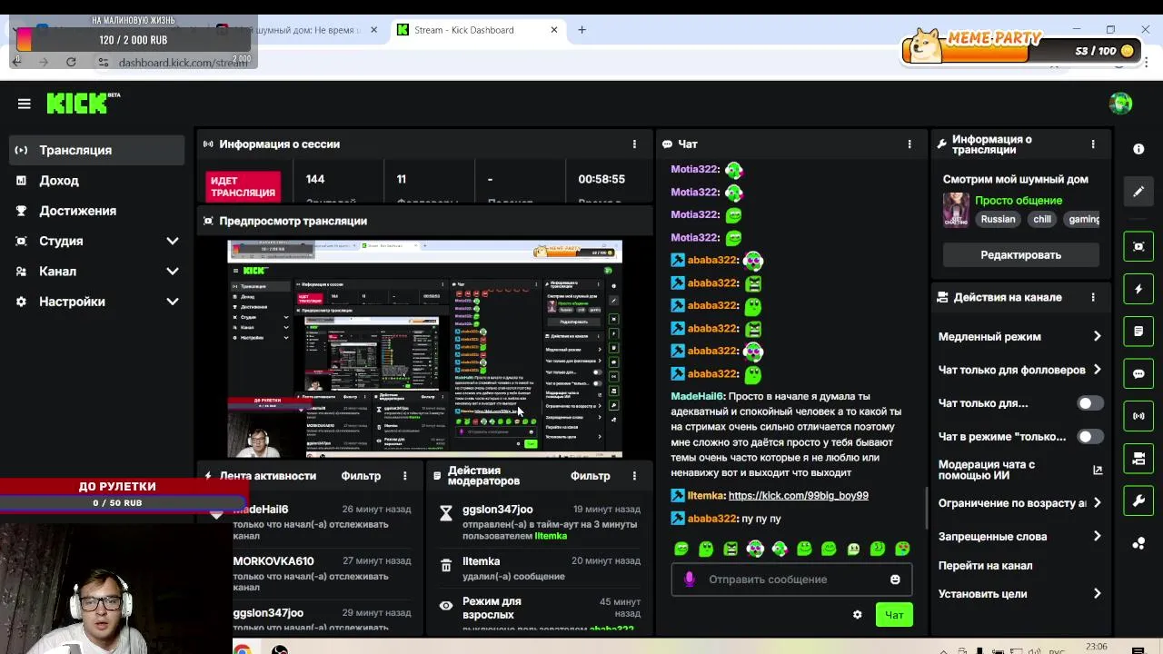Open Запрещенные слова settings
Viewport: 1163px width, 654px height.
(1019, 537)
